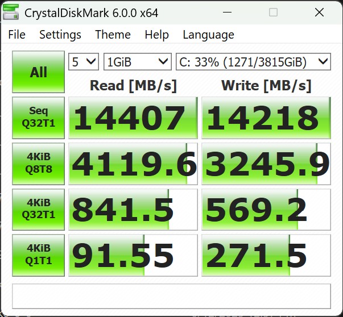Image resolution: width=343 pixels, height=317 pixels.
Task: Click the empty comment field at bottom
Action: tap(172, 296)
